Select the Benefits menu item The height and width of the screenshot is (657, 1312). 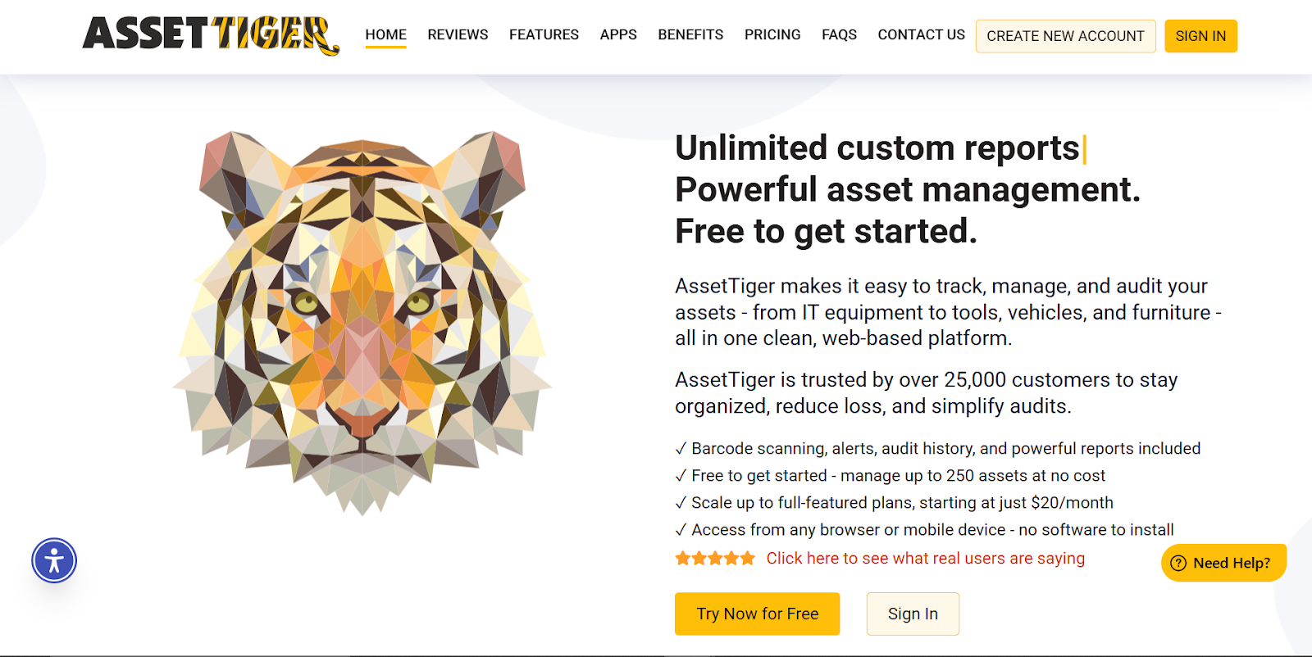click(690, 34)
